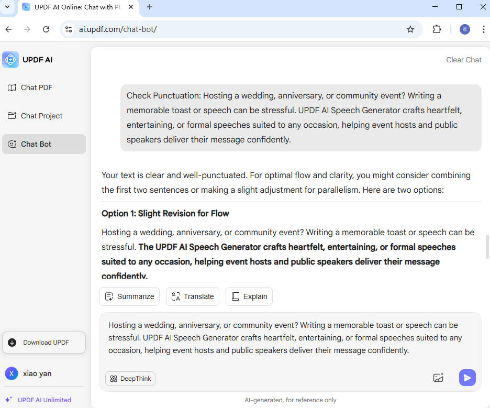
Task: Send the message with the arrow button
Action: [x=467, y=378]
